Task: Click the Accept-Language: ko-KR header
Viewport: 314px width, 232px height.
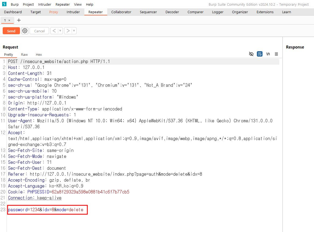Action: (x=46, y=186)
